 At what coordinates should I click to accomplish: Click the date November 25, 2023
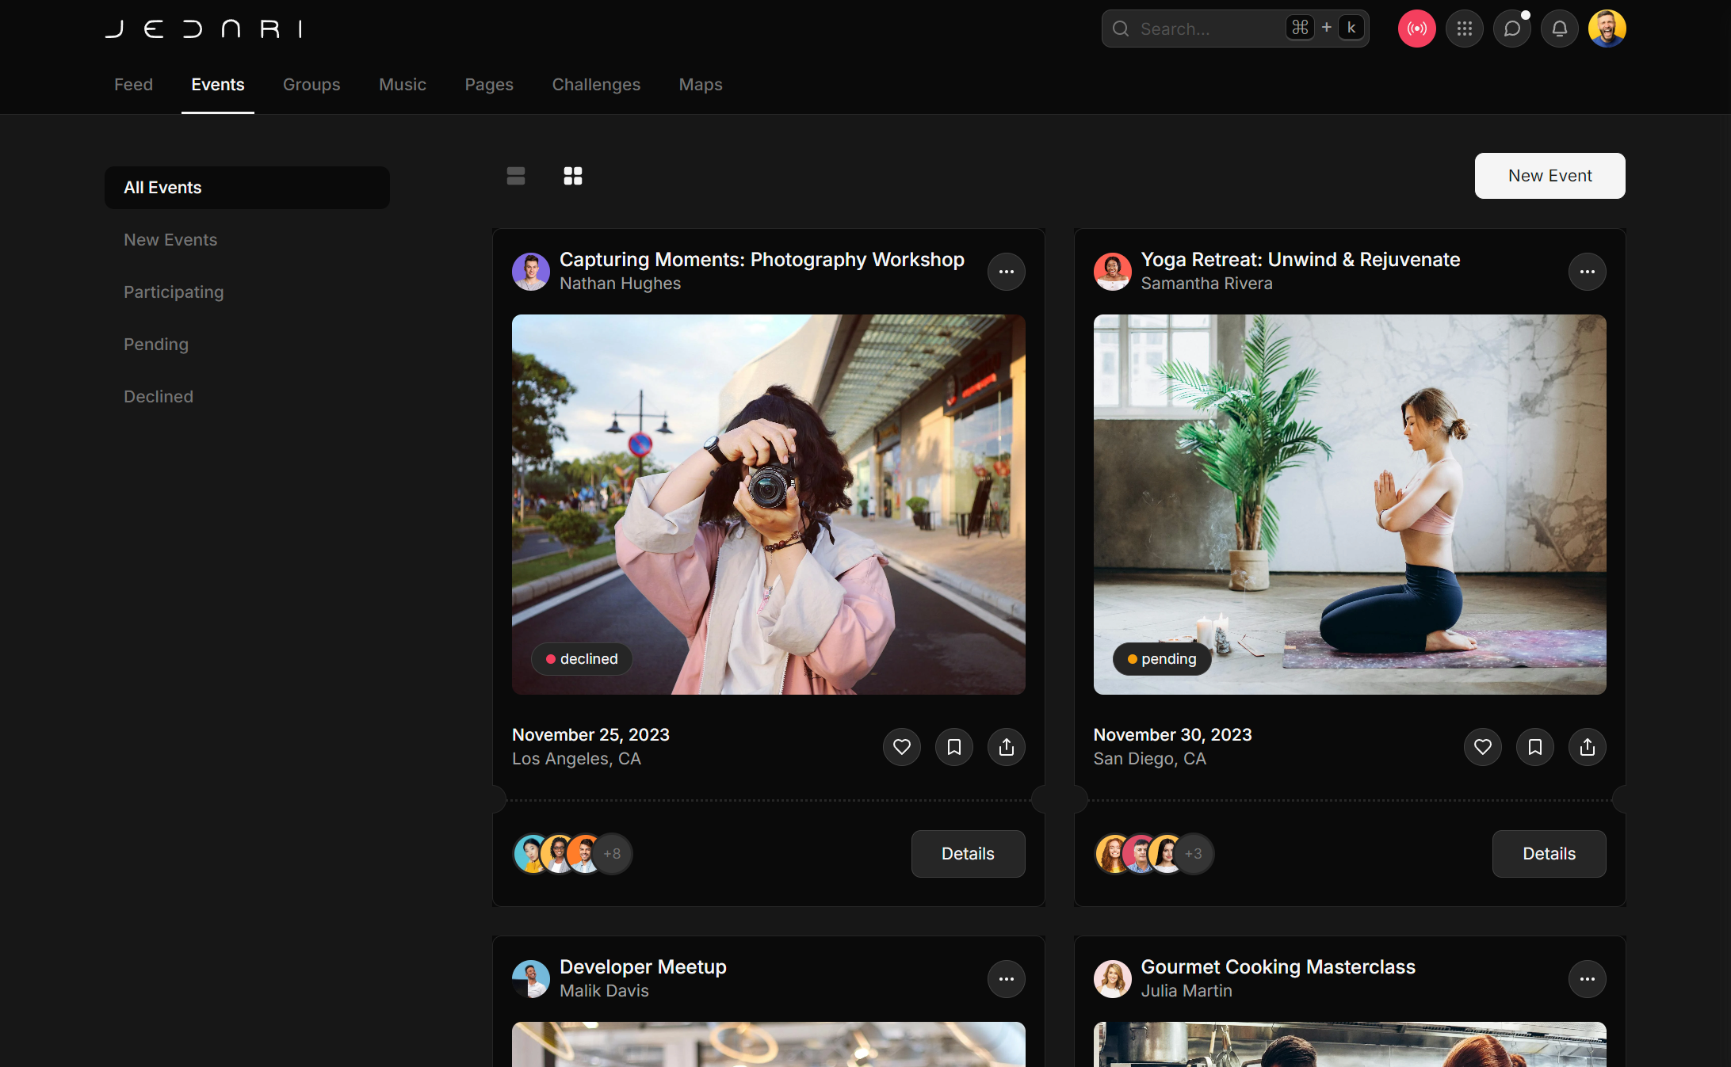590,735
